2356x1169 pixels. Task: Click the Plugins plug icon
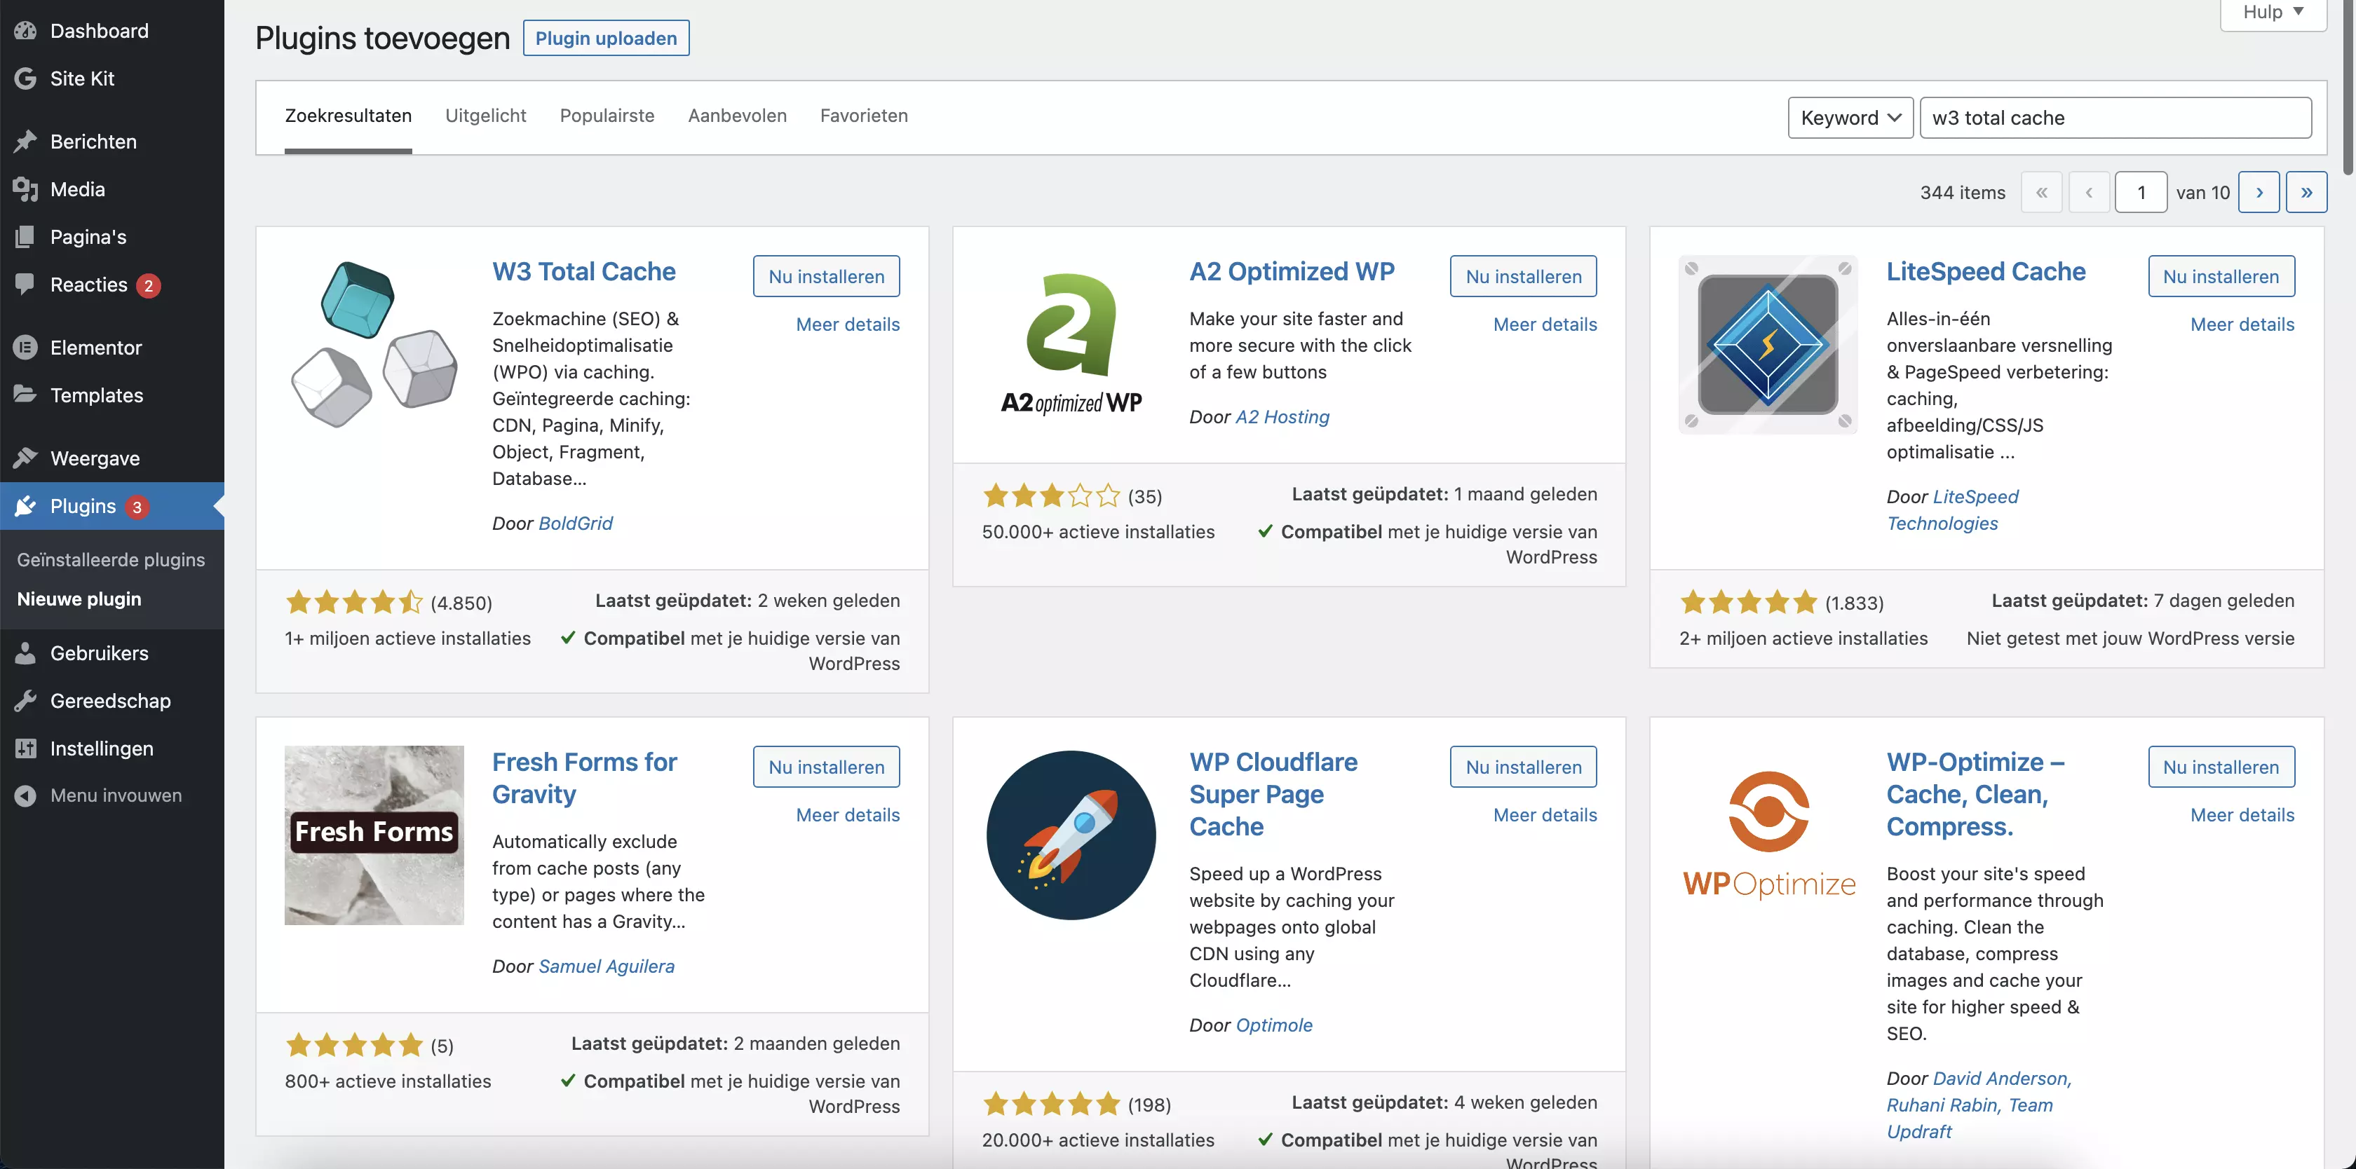click(25, 505)
